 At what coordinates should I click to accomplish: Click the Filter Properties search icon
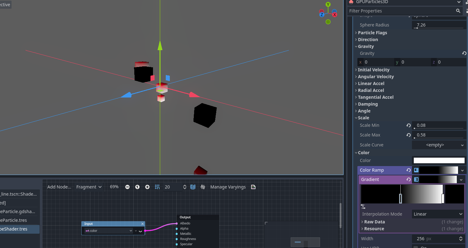[x=458, y=11]
